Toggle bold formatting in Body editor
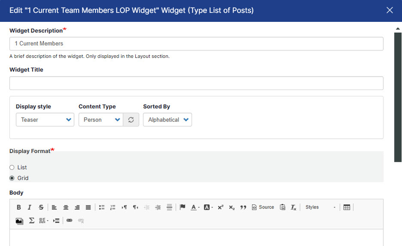 [x=19, y=207]
